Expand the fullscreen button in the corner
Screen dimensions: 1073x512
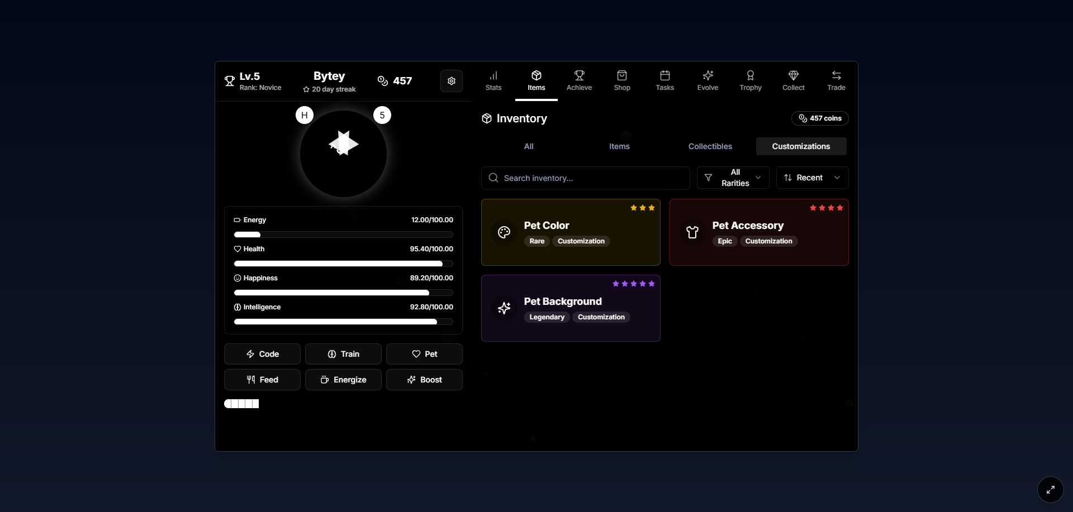pyautogui.click(x=1050, y=490)
